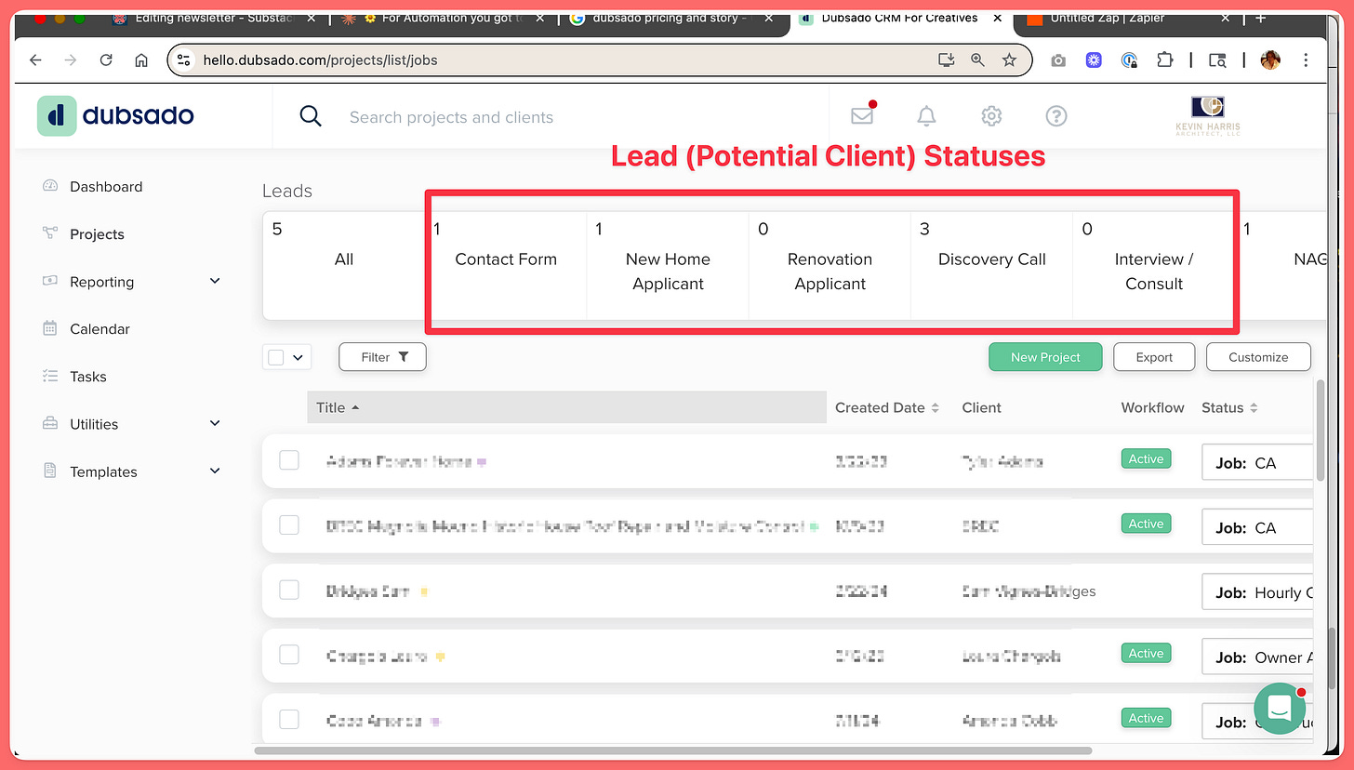
Task: Open the Kevin Harris Architect brand logo
Action: tap(1207, 116)
